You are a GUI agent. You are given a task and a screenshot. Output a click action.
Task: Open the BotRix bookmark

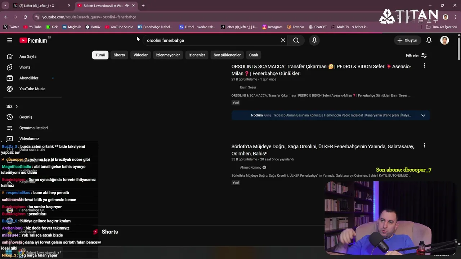(x=93, y=27)
